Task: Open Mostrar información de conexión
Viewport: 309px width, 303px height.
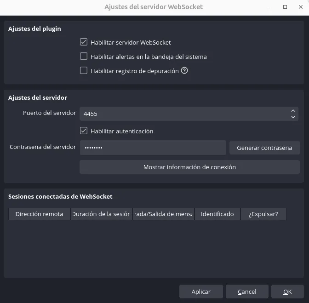Action: (x=189, y=167)
